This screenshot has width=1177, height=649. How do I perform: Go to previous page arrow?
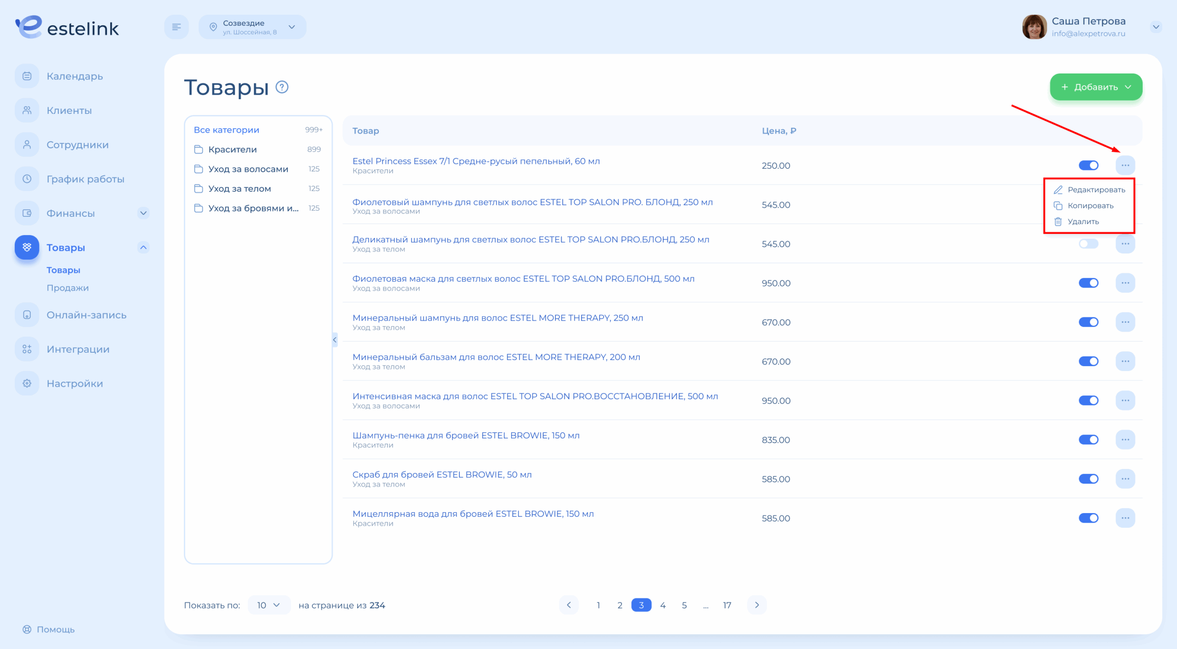coord(569,605)
